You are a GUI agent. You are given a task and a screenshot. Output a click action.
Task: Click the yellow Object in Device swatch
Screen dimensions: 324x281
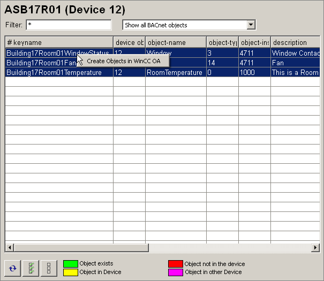point(71,272)
